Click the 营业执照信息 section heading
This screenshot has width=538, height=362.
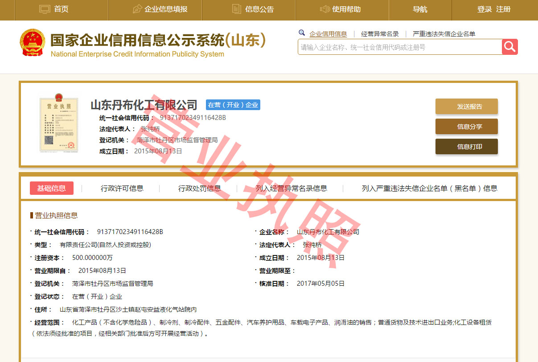[57, 215]
